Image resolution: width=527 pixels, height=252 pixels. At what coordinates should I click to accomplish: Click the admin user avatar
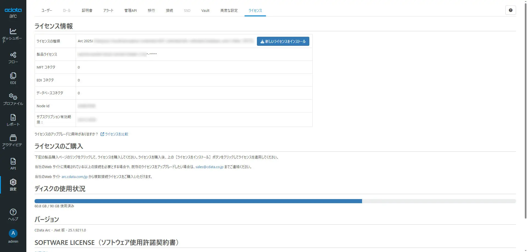[13, 233]
